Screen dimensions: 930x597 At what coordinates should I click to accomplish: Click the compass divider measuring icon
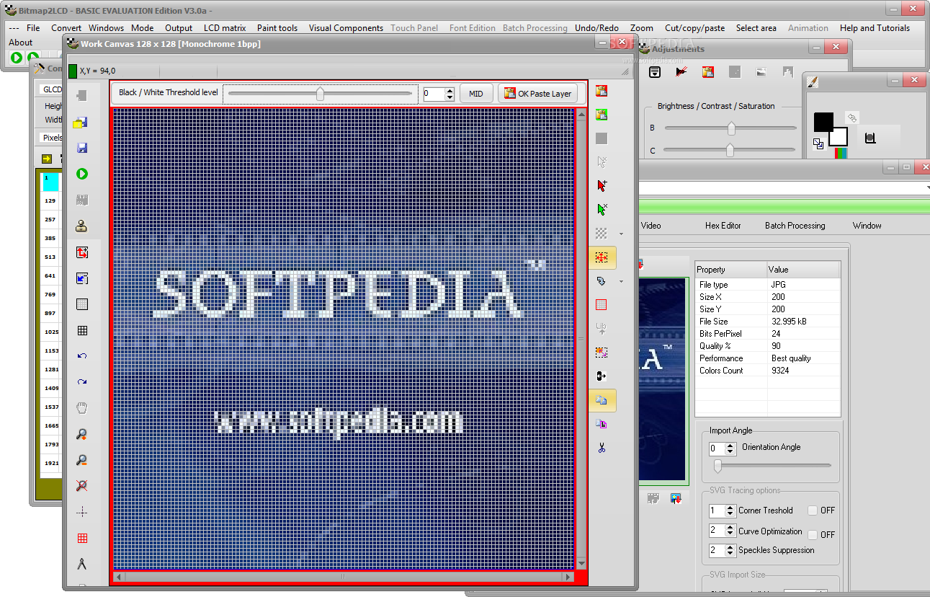(82, 564)
